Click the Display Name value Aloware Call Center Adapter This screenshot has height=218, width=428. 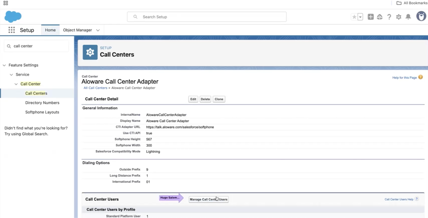click(x=167, y=121)
